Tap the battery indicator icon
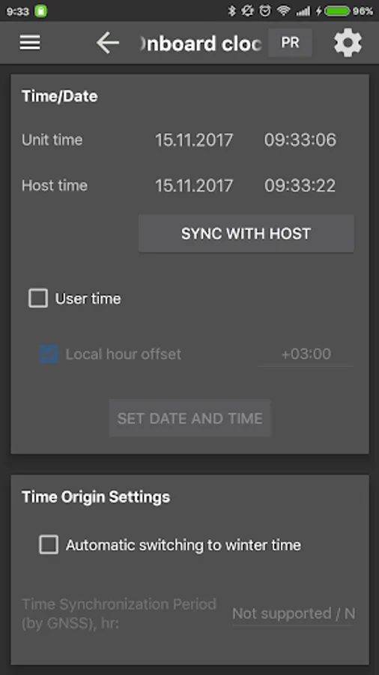The width and height of the screenshot is (379, 675). (337, 11)
